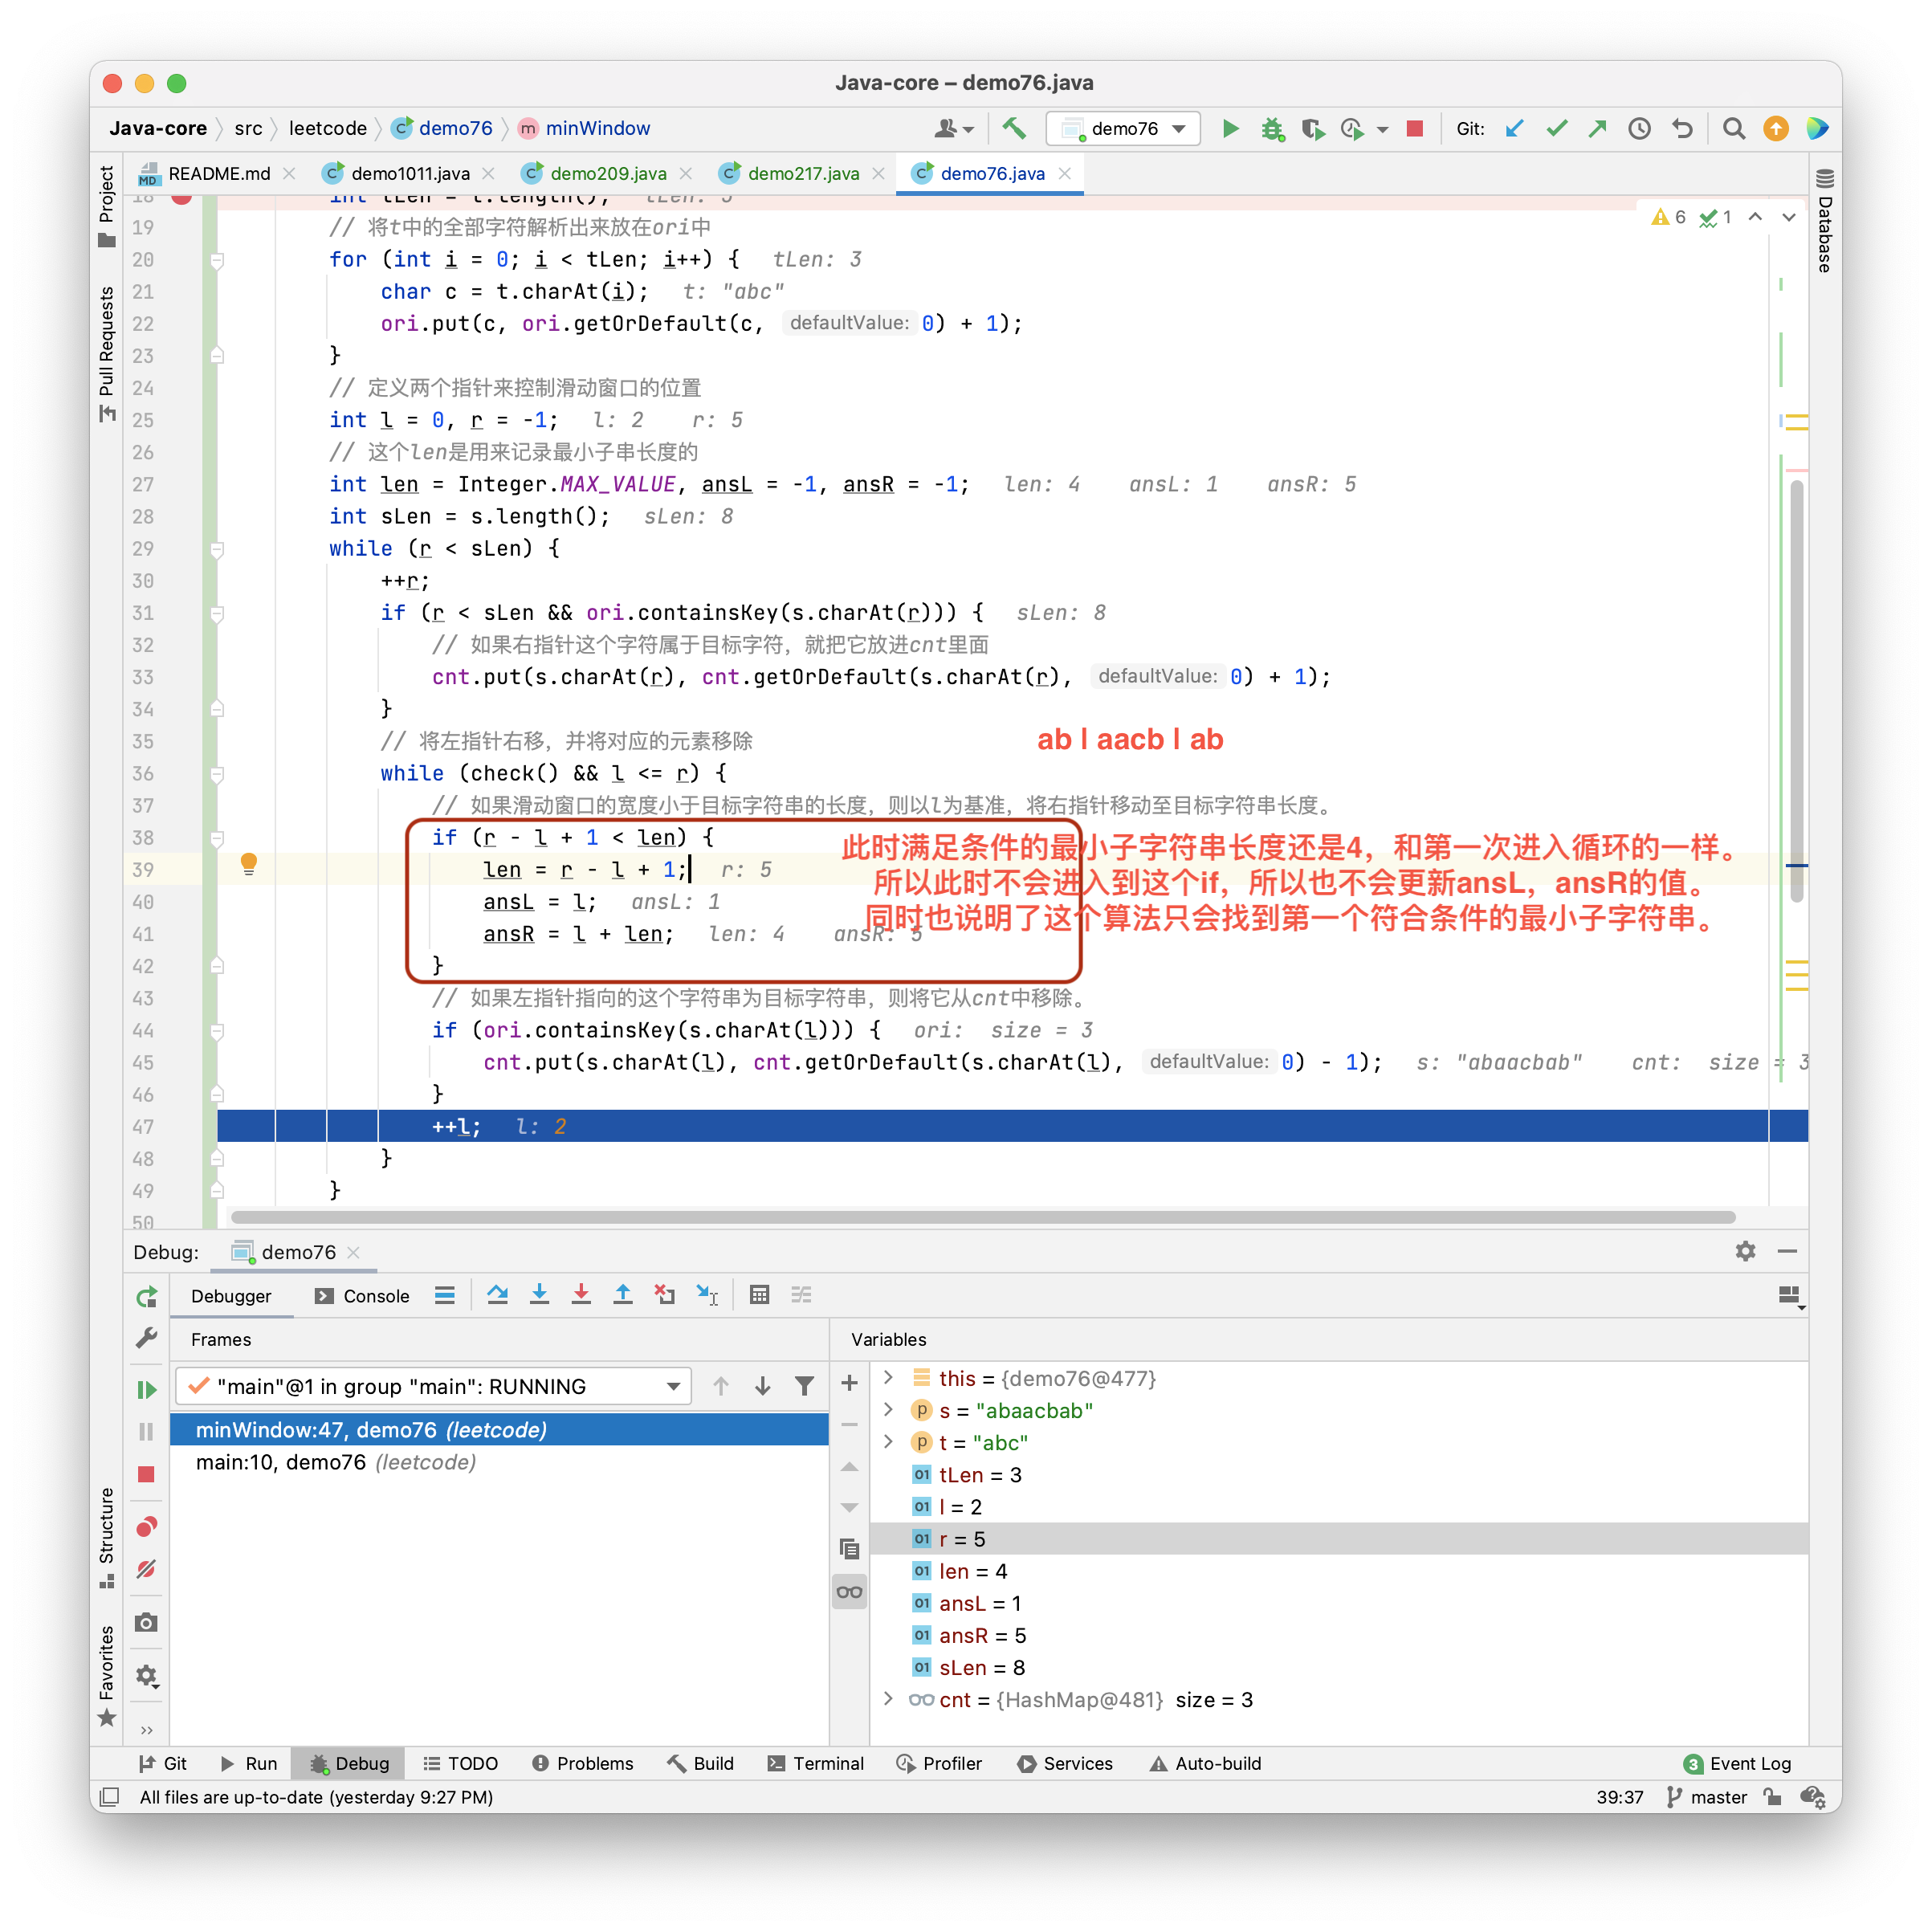
Task: Expand the 'this' variable node
Action: (888, 1378)
